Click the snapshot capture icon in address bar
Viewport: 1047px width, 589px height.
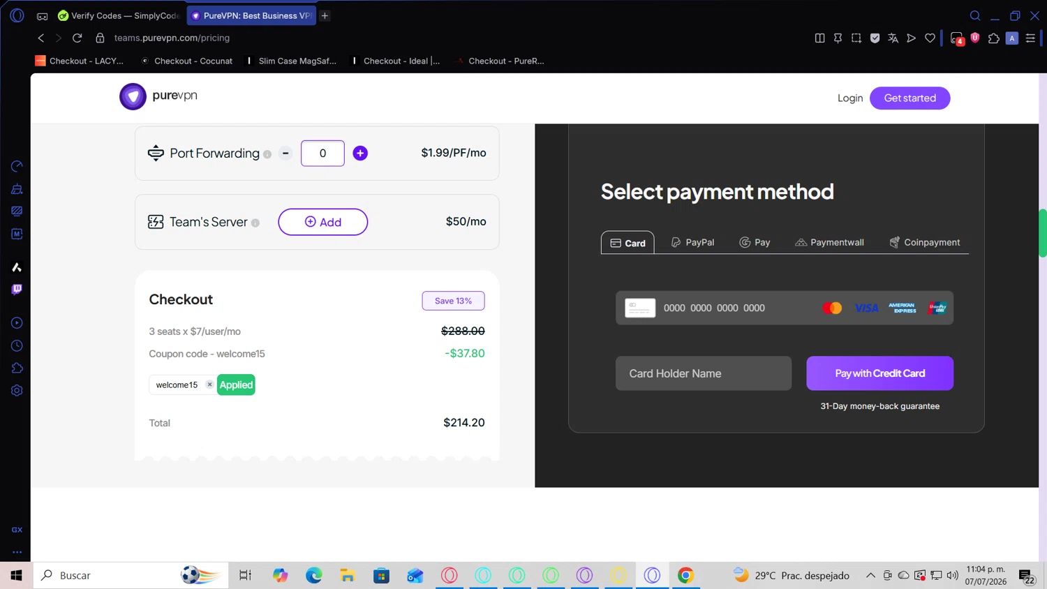click(x=856, y=38)
